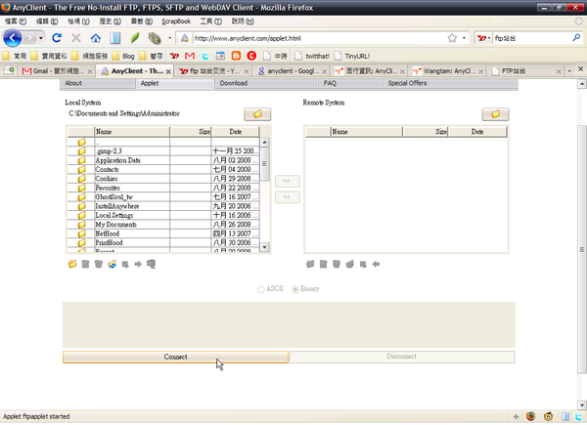Image resolution: width=587 pixels, height=425 pixels.
Task: Click the Disconnect button
Action: (x=402, y=357)
